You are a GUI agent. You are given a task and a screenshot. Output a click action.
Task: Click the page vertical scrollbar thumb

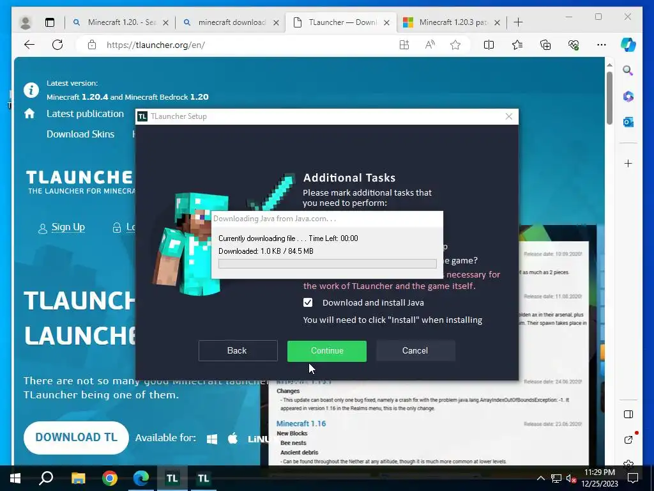[x=609, y=98]
